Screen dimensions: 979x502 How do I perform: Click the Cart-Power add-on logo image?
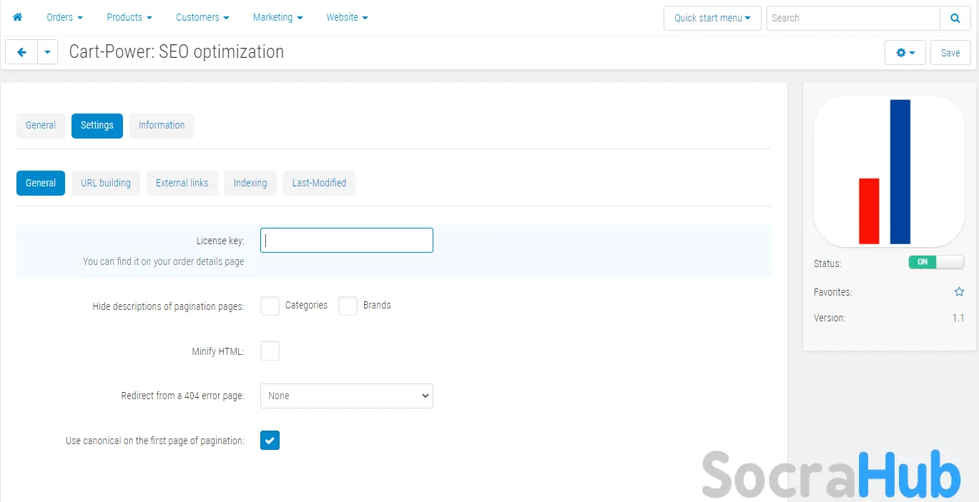[889, 171]
